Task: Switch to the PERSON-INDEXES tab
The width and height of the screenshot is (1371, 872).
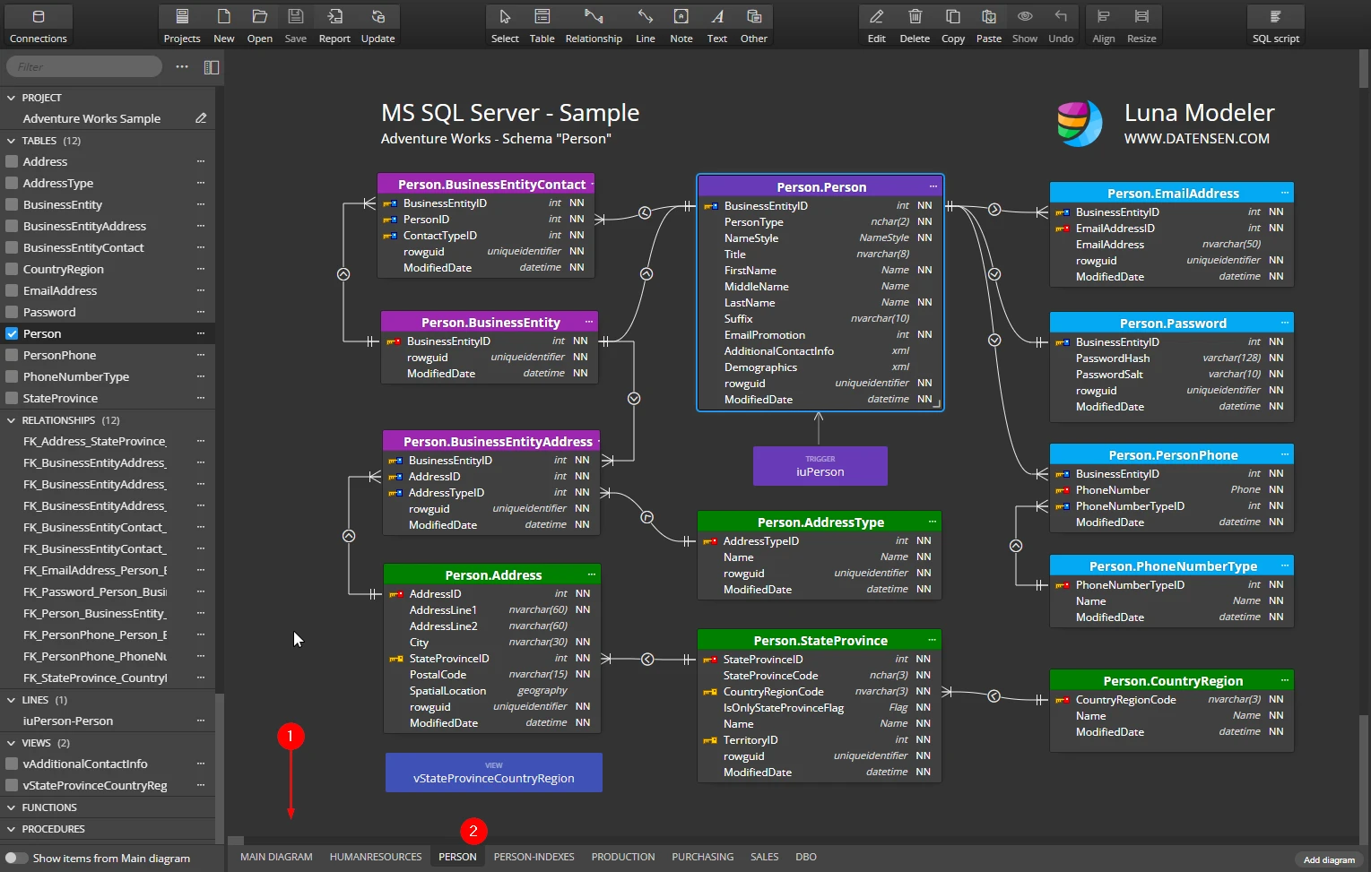Action: coord(534,858)
